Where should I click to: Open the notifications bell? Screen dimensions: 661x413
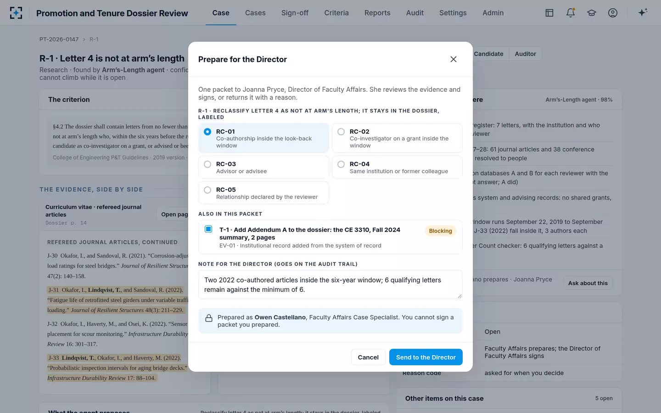click(571, 13)
